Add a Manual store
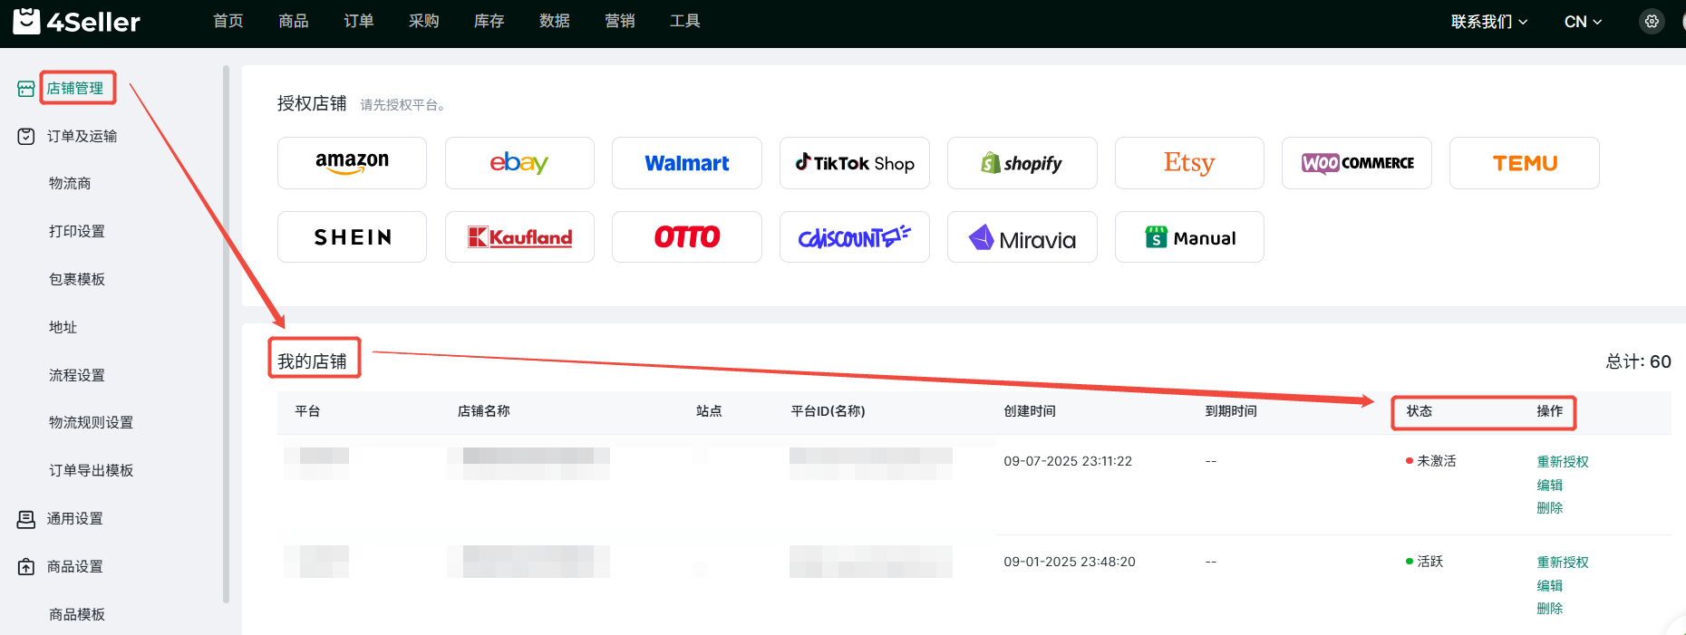This screenshot has height=635, width=1686. (1189, 237)
